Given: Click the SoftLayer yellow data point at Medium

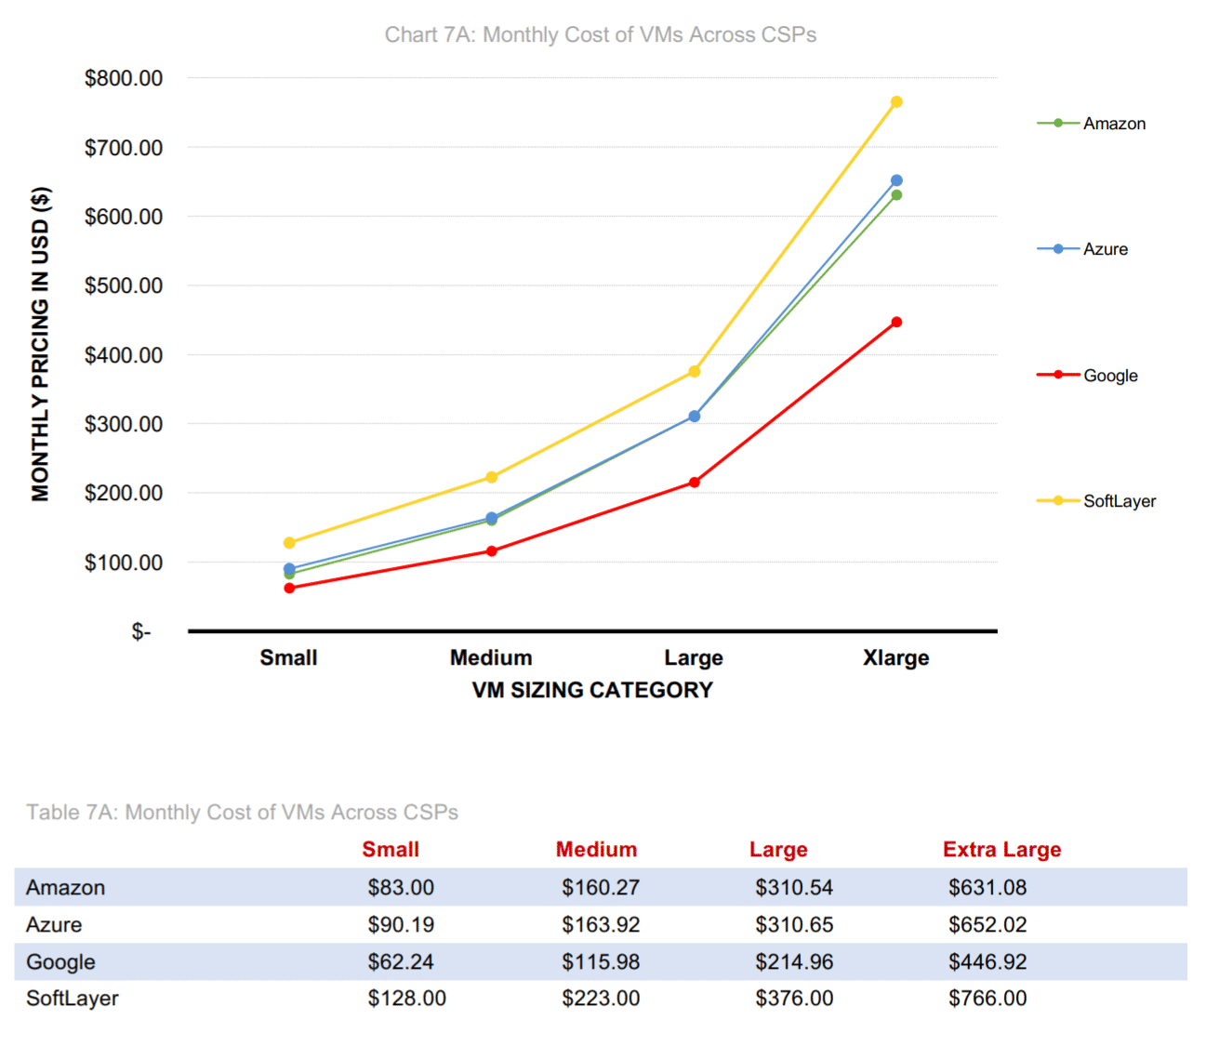Looking at the screenshot, I should 492,478.
